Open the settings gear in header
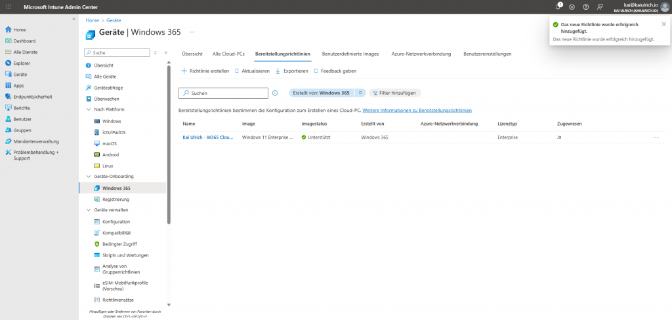This screenshot has width=672, height=320. coord(572,7)
